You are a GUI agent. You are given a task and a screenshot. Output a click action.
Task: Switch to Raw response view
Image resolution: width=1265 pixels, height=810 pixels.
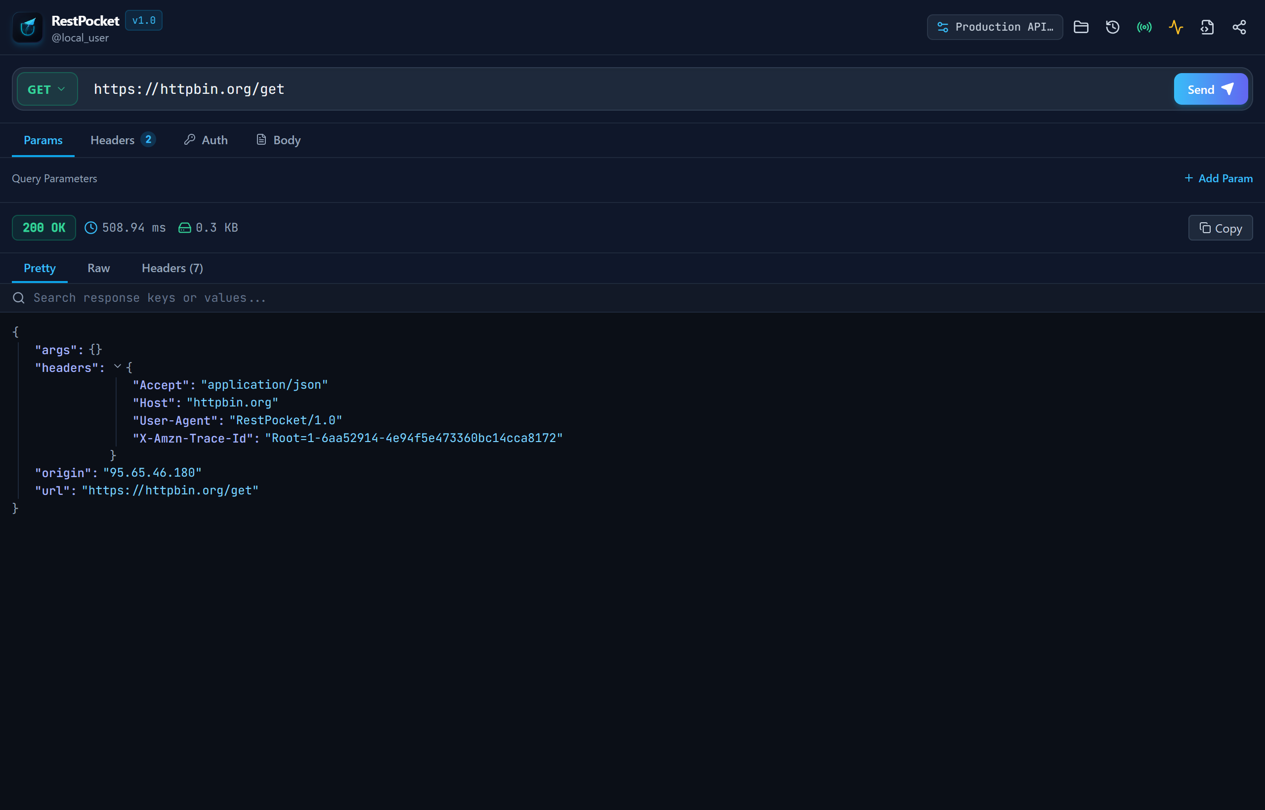[98, 268]
